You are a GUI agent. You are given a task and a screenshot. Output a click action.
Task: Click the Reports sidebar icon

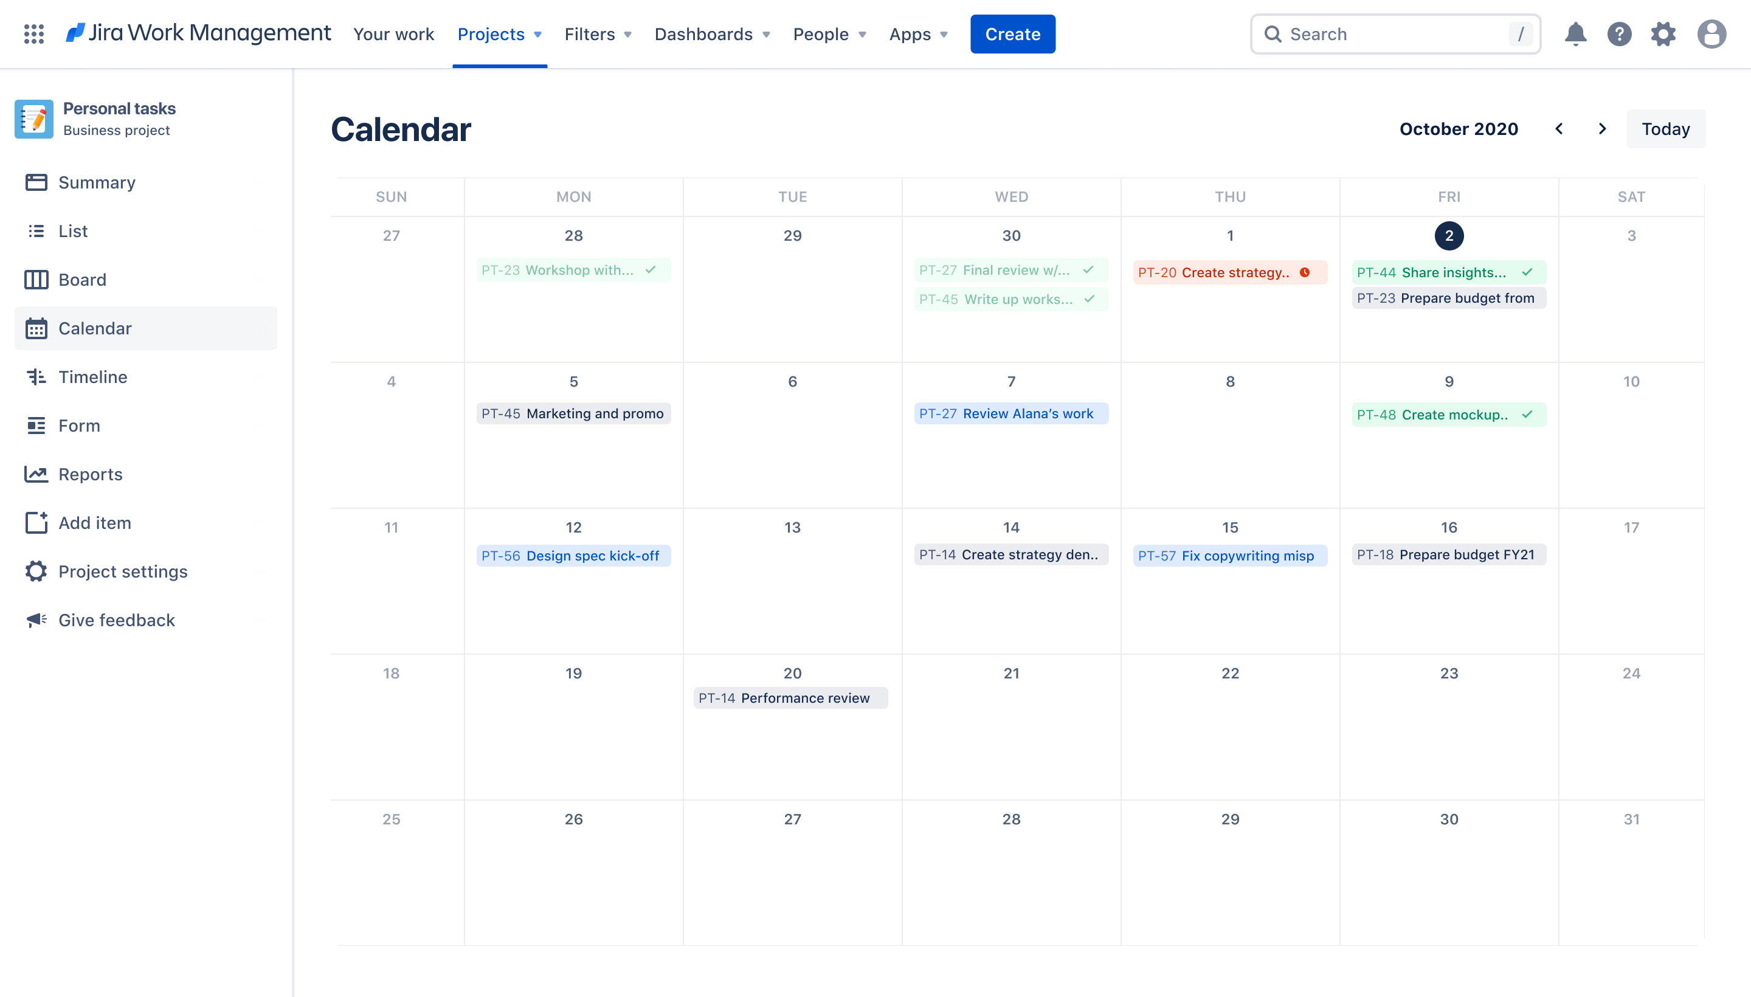[35, 474]
